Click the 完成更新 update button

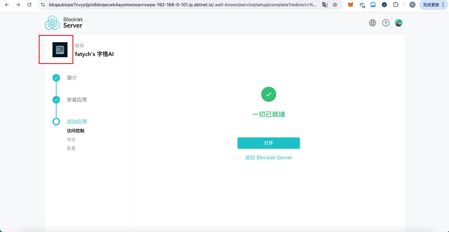(x=433, y=5)
